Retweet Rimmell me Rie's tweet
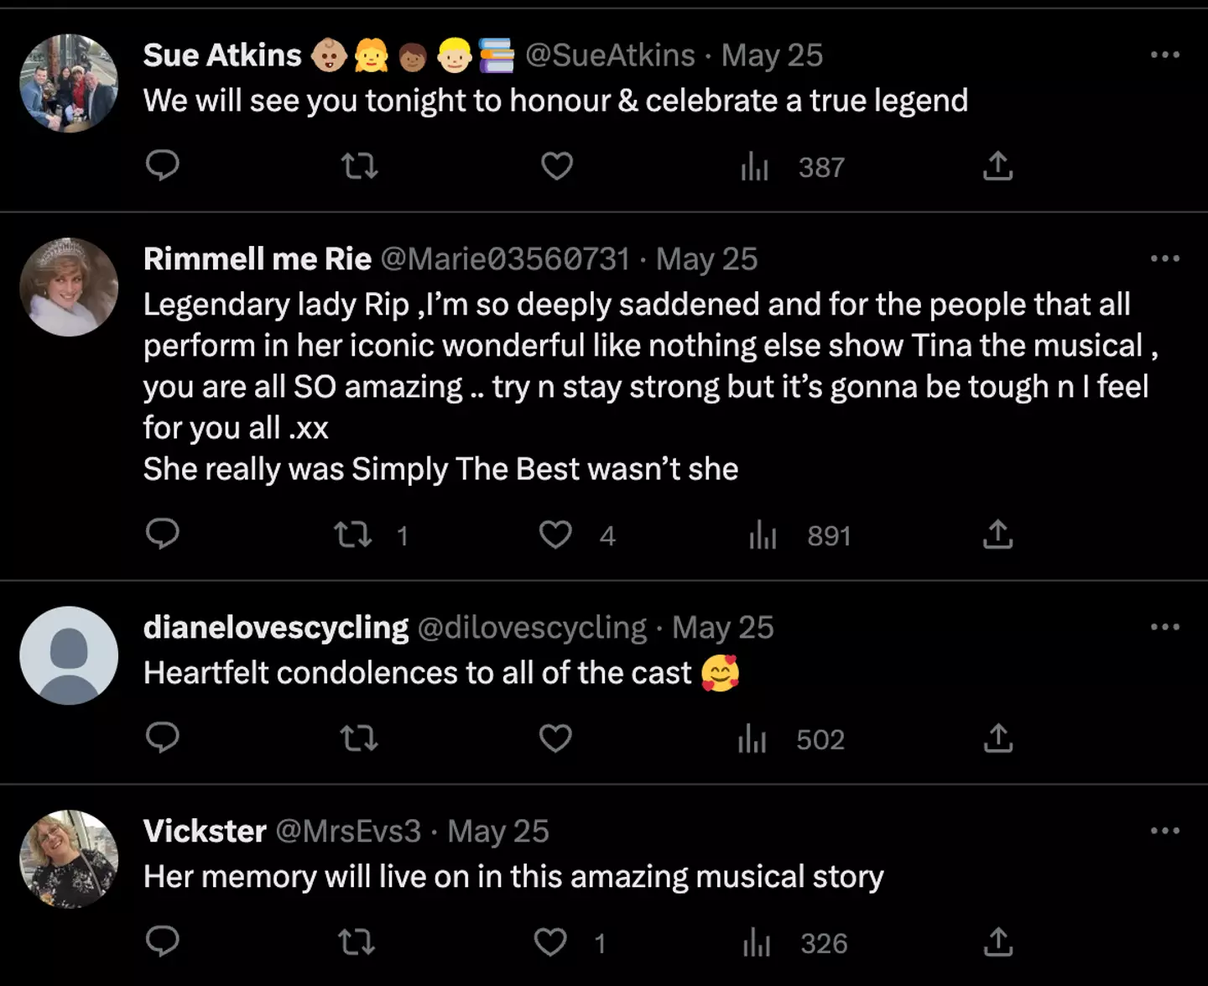 click(353, 535)
